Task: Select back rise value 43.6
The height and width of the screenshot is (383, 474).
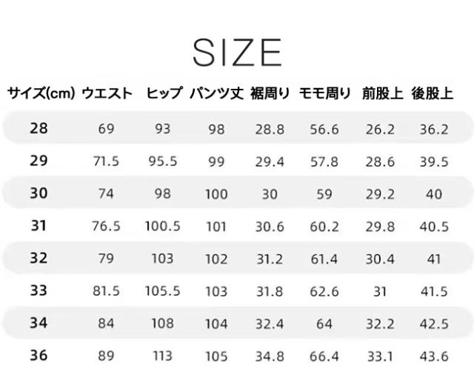Action: [434, 356]
